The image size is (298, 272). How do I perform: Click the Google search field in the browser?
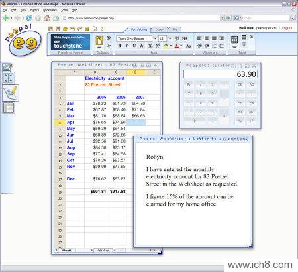(x=265, y=18)
